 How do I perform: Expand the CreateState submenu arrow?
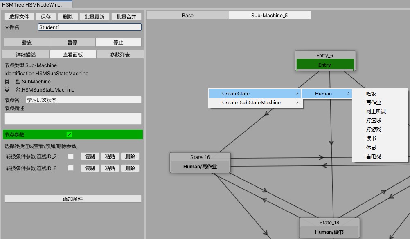coord(297,94)
